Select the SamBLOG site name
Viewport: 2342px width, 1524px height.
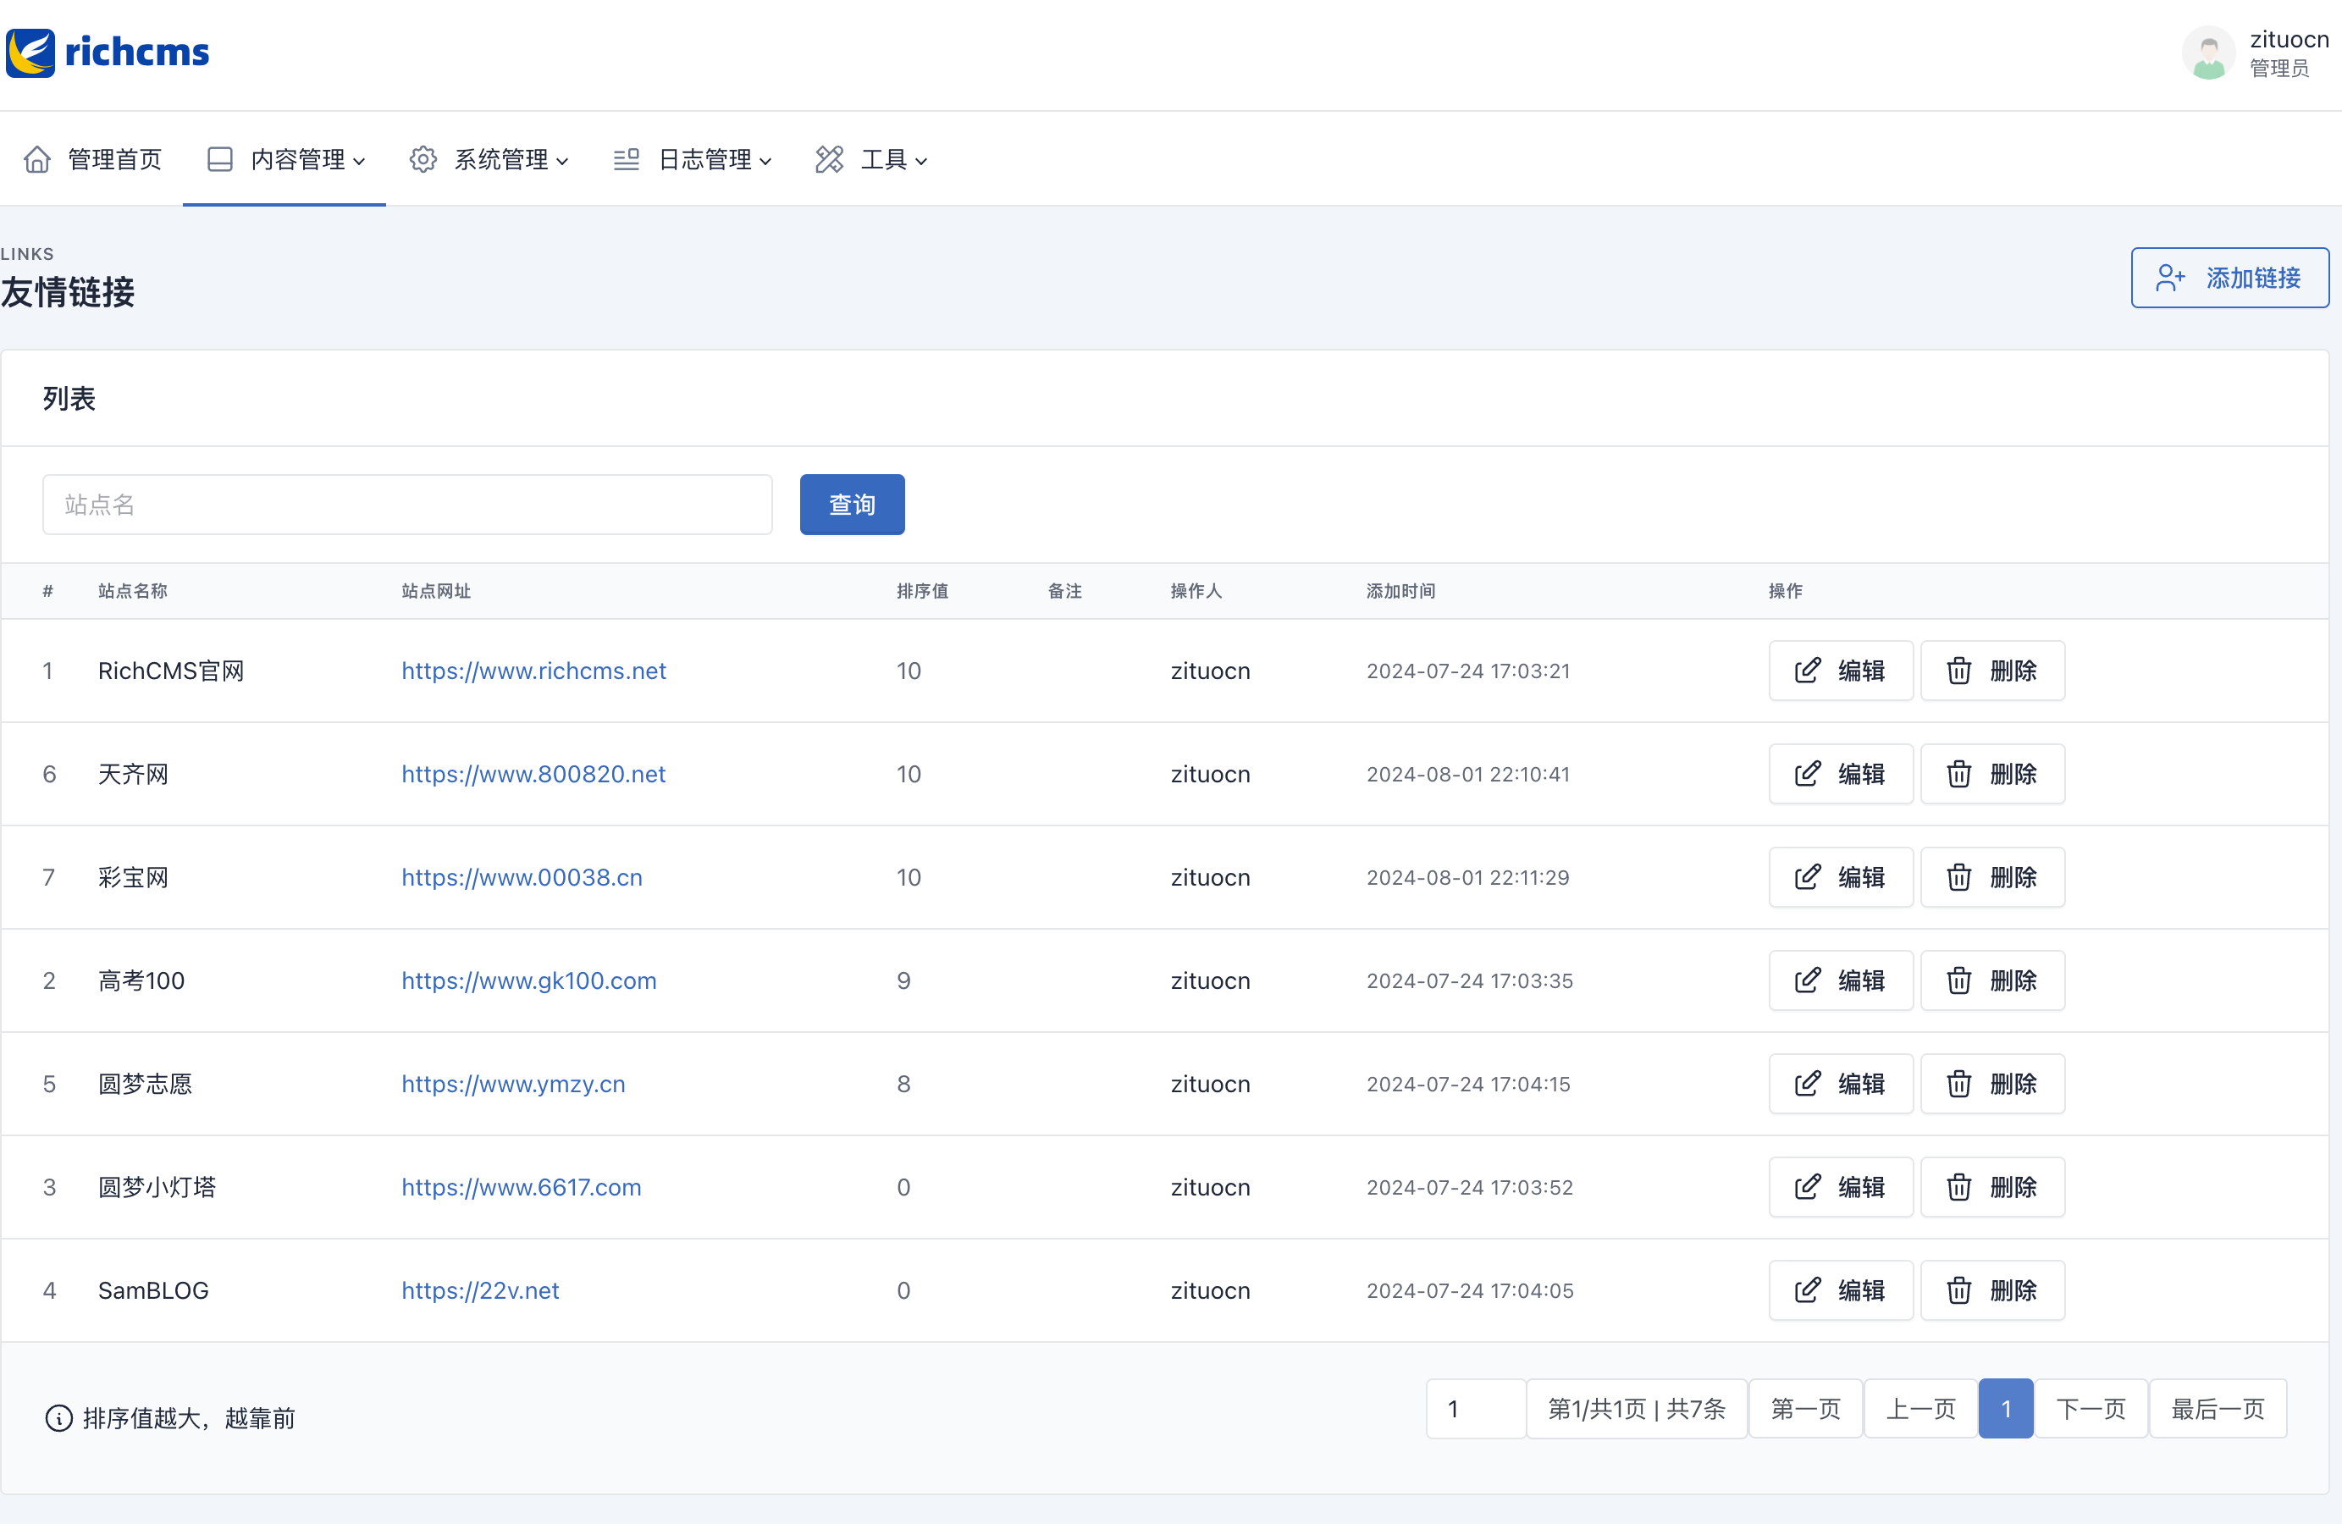[153, 1291]
